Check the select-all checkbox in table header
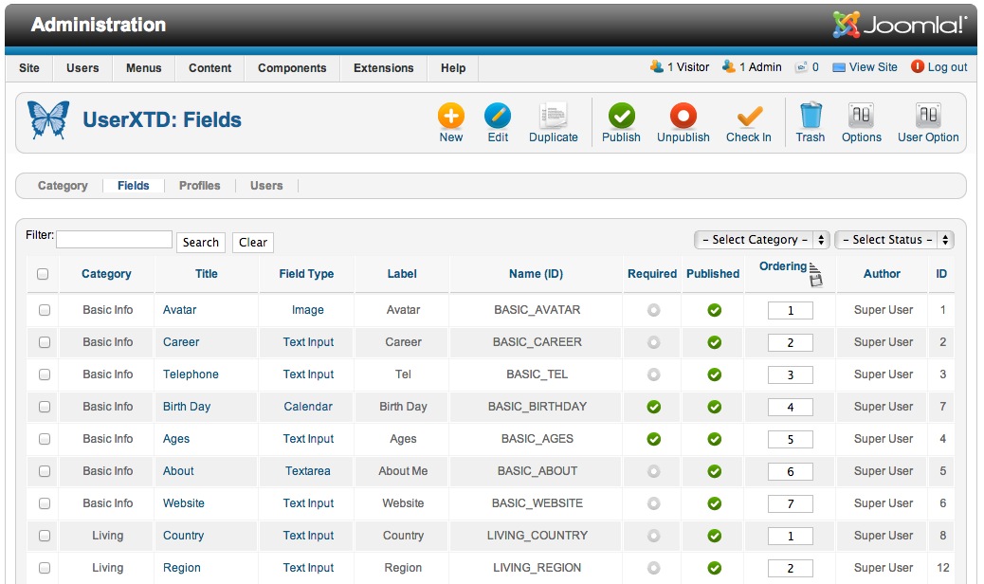 43,274
